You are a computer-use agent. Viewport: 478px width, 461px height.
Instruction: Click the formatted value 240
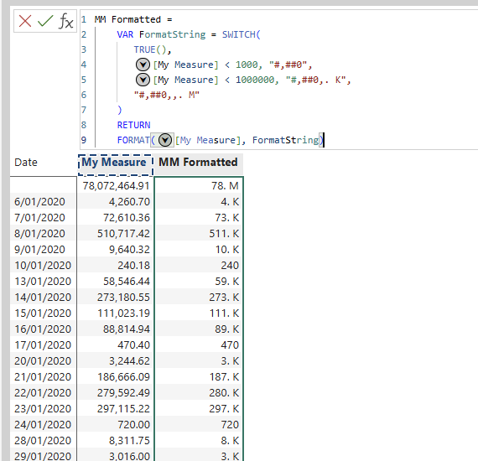[x=230, y=265]
